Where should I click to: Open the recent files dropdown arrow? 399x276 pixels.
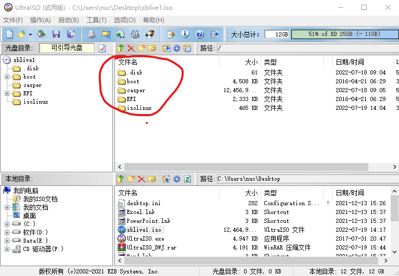pos(30,34)
